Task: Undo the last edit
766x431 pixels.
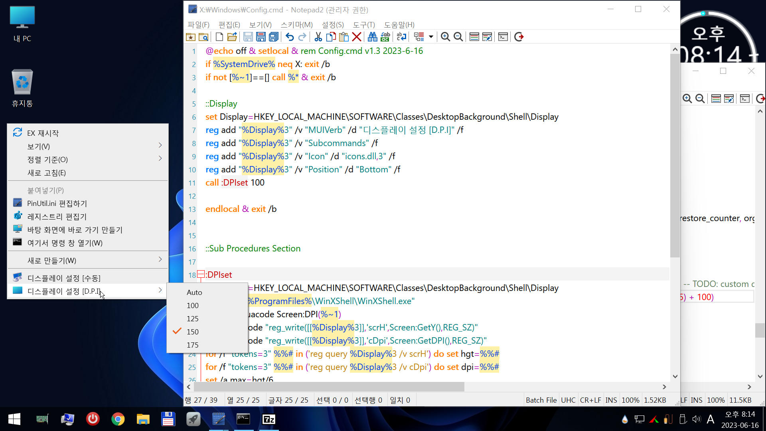Action: click(x=289, y=37)
